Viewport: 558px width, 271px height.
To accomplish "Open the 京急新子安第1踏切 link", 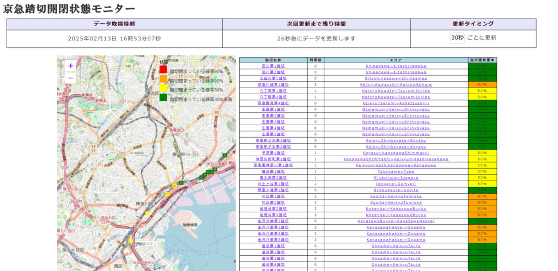I will (274, 140).
